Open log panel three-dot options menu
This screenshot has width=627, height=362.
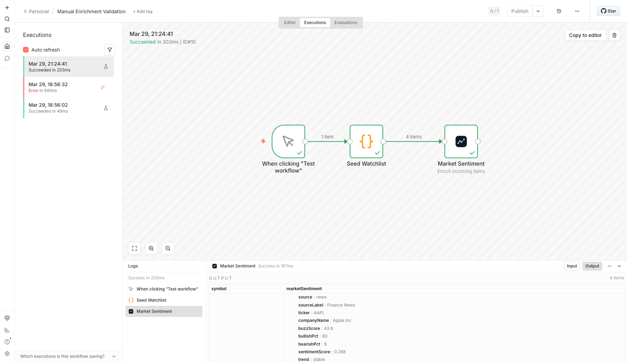(610, 266)
